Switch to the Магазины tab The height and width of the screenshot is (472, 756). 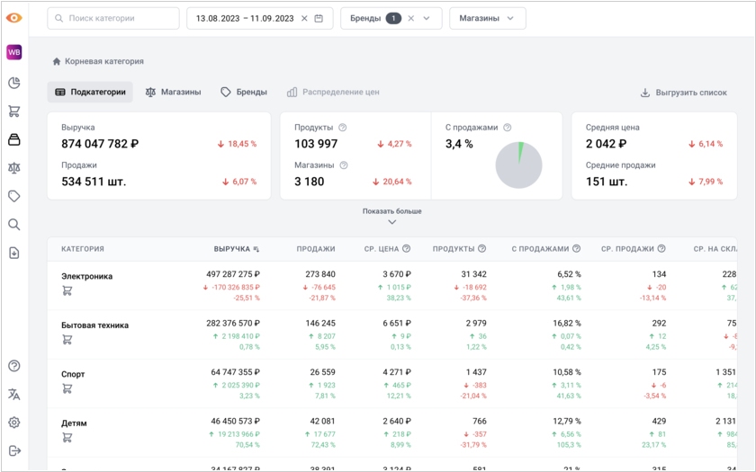(173, 92)
